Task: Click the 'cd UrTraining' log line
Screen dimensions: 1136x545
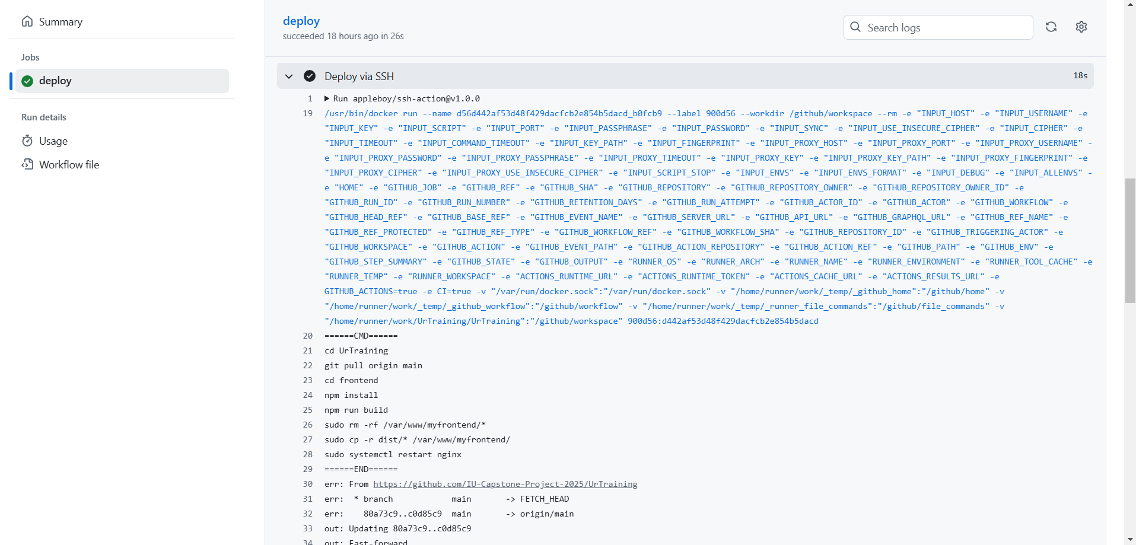Action: (356, 350)
